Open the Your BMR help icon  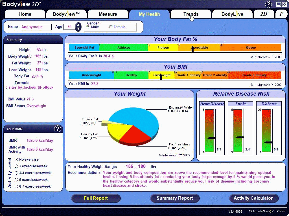(58, 129)
